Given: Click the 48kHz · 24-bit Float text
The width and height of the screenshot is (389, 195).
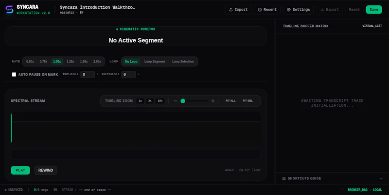Looking at the screenshot, I should click(243, 170).
